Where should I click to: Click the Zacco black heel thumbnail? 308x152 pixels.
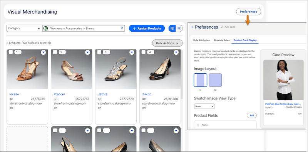160,69
